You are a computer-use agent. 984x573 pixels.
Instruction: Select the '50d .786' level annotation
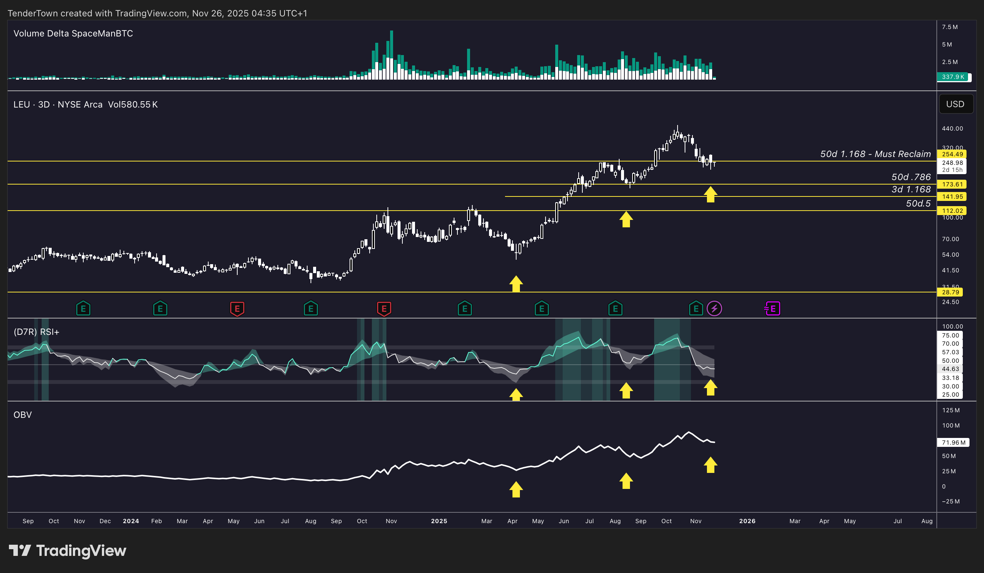click(x=911, y=177)
